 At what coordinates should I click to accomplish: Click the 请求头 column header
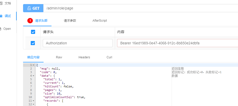(x=48, y=32)
